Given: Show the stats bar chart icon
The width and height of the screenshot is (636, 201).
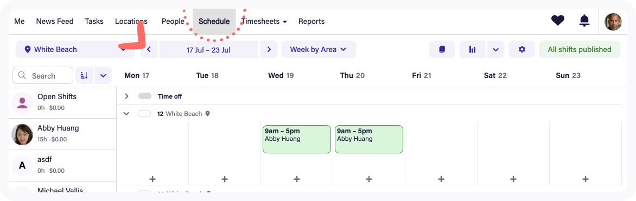Looking at the screenshot, I should [x=472, y=49].
